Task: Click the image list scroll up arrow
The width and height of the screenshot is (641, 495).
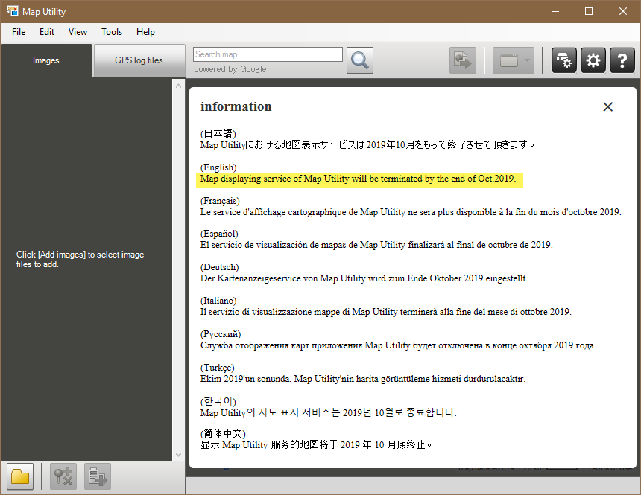Action: tap(178, 86)
